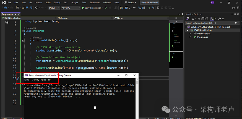
Task: Collapse the JSONSerialization project node
Action: click(188, 30)
